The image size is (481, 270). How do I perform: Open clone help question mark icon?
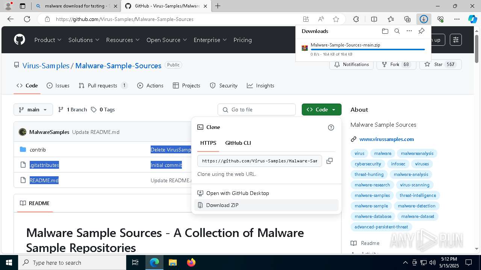coord(331,127)
